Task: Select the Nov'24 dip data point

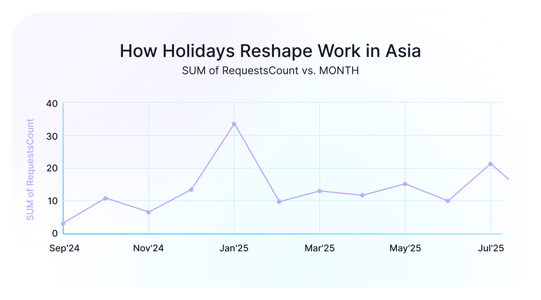Action: click(x=149, y=212)
